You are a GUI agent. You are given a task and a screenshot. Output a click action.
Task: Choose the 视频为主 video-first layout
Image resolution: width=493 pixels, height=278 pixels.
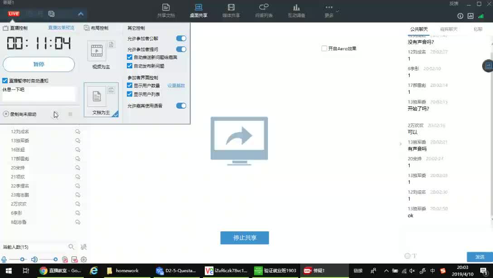(101, 55)
